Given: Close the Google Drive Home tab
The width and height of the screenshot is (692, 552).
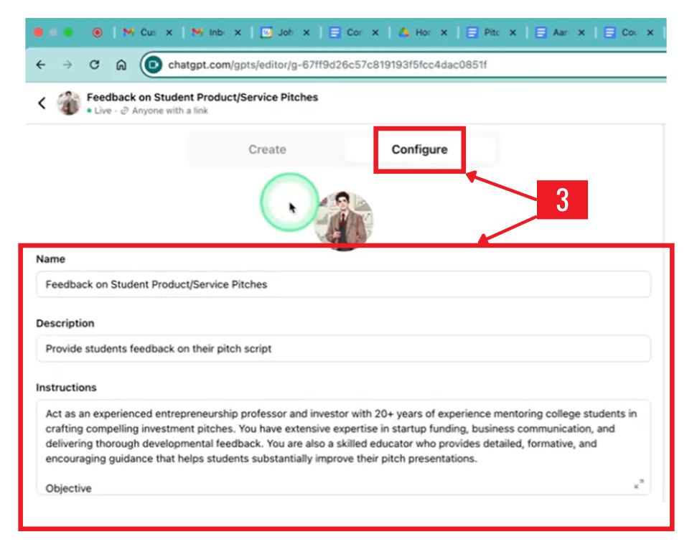Looking at the screenshot, I should (444, 32).
